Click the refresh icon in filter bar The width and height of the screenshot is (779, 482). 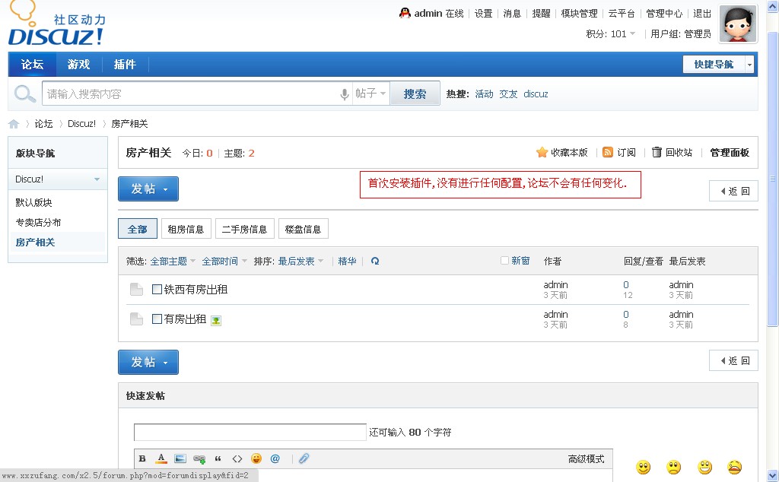tap(375, 261)
